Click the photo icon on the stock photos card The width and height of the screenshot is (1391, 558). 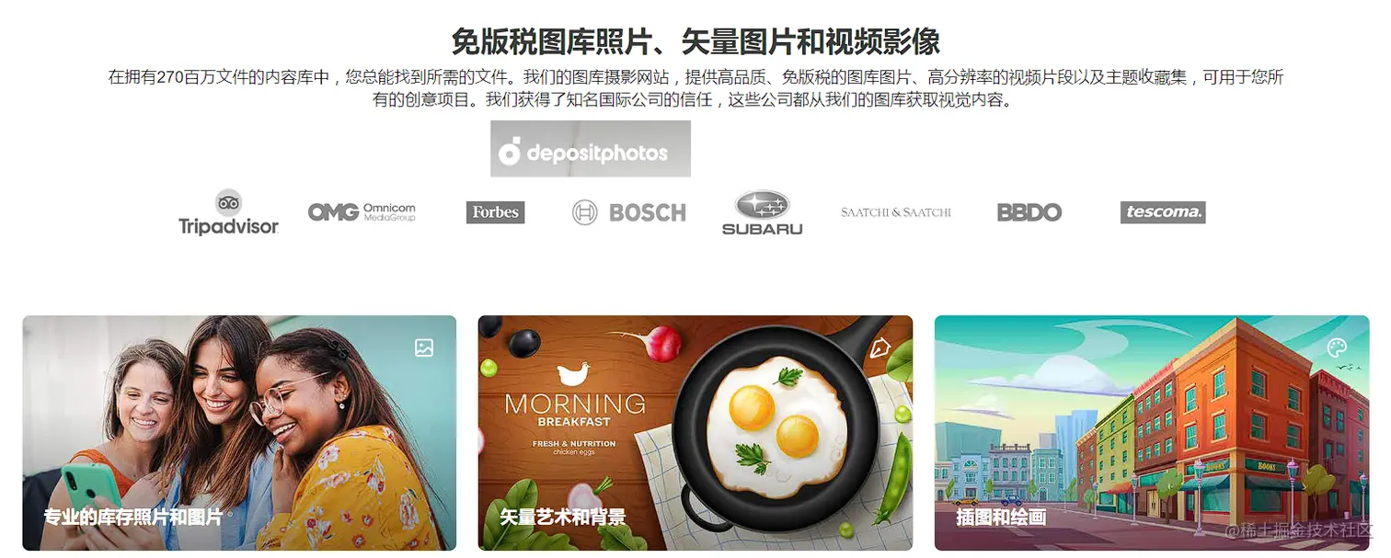(424, 347)
